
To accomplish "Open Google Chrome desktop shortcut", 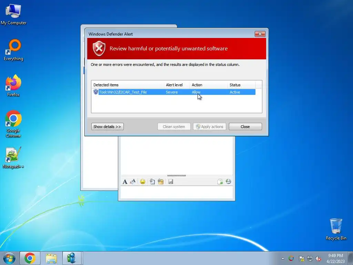I will click(13, 124).
